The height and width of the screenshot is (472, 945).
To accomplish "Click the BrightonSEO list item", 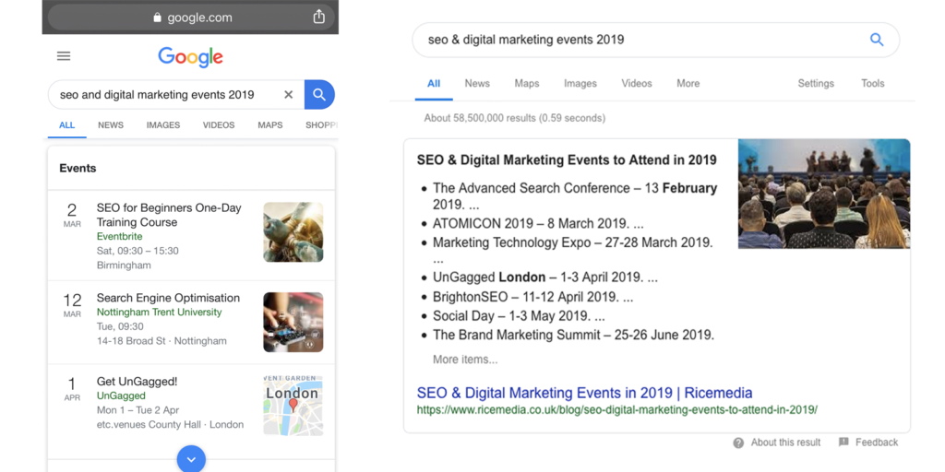I will coord(533,298).
